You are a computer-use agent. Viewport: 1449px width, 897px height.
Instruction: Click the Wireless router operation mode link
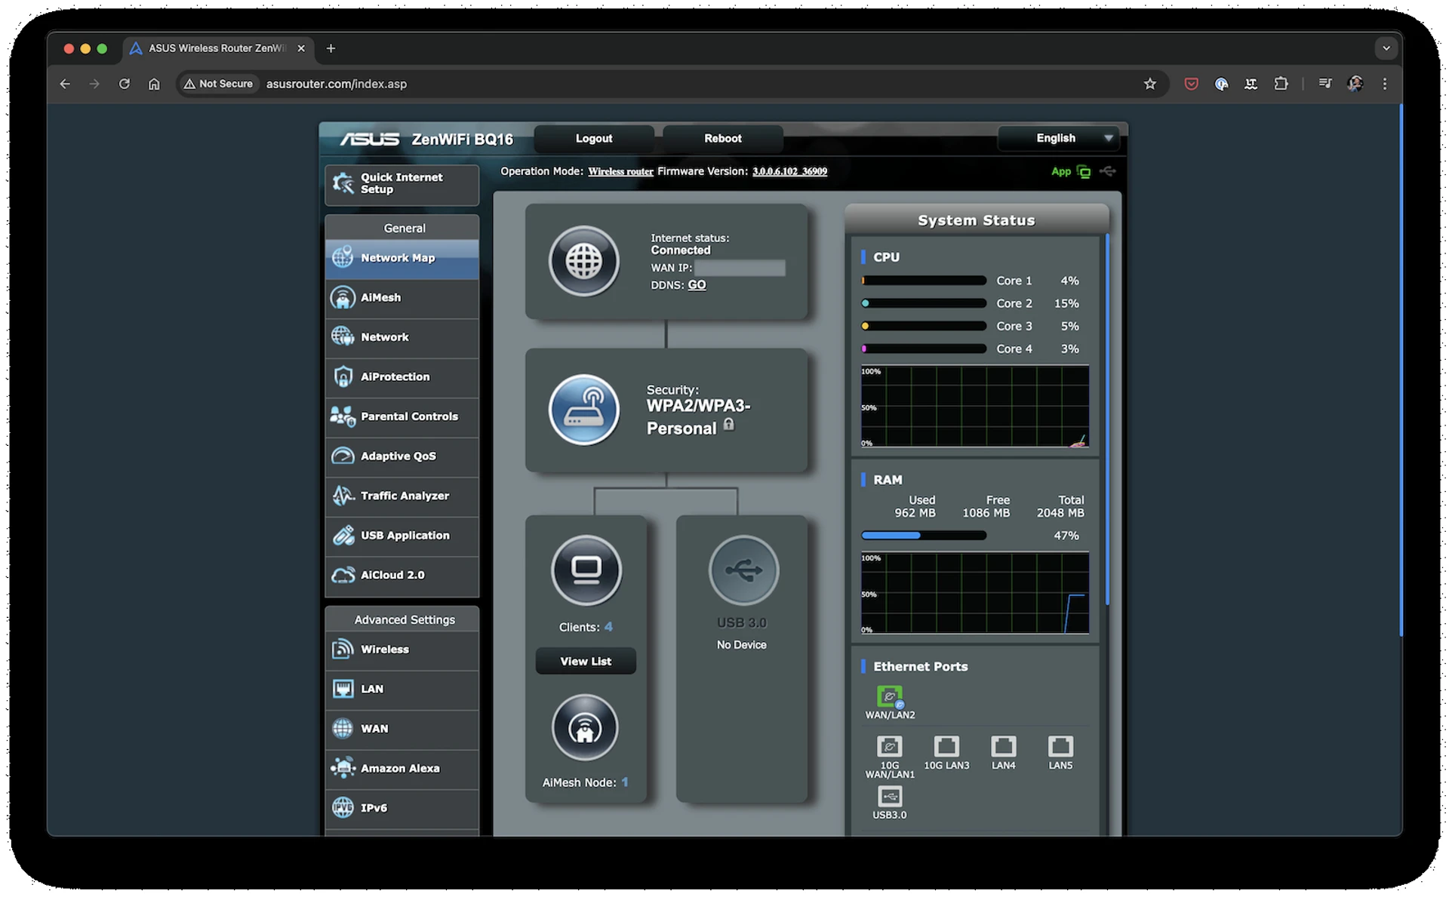620,172
